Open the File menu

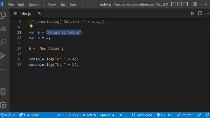(11, 4)
